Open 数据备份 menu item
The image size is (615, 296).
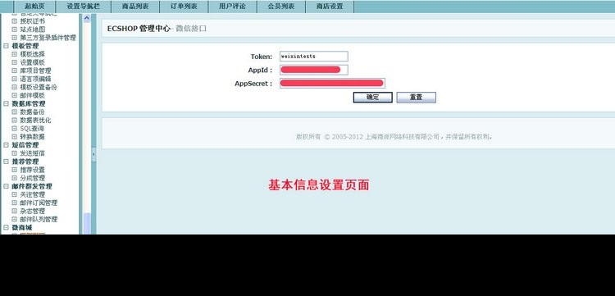(33, 112)
